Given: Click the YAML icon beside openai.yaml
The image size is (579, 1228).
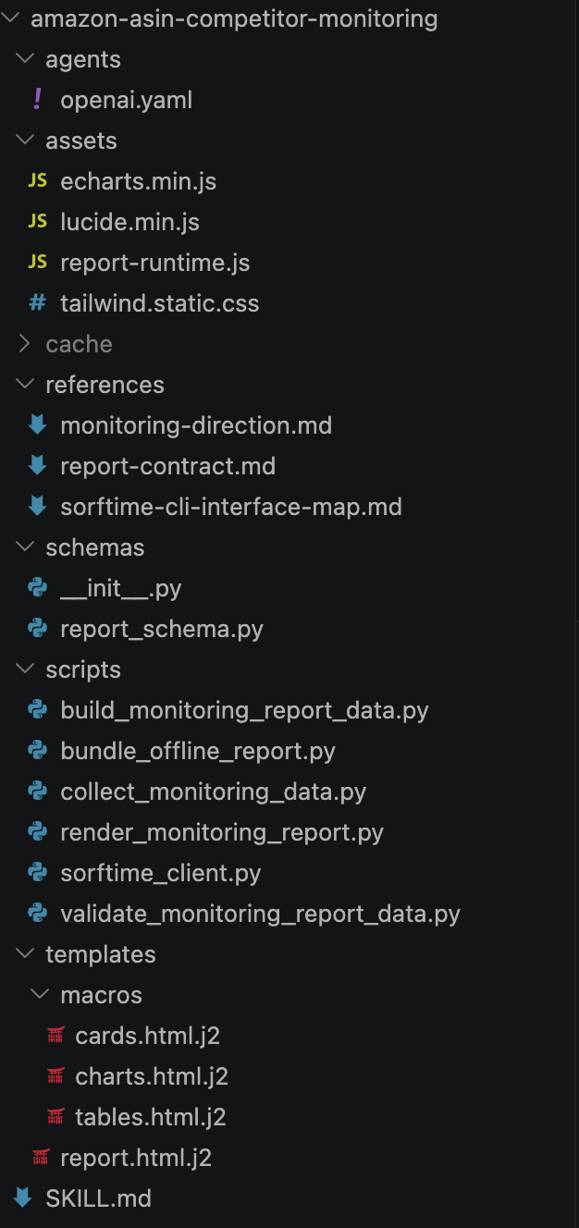Looking at the screenshot, I should click(37, 100).
